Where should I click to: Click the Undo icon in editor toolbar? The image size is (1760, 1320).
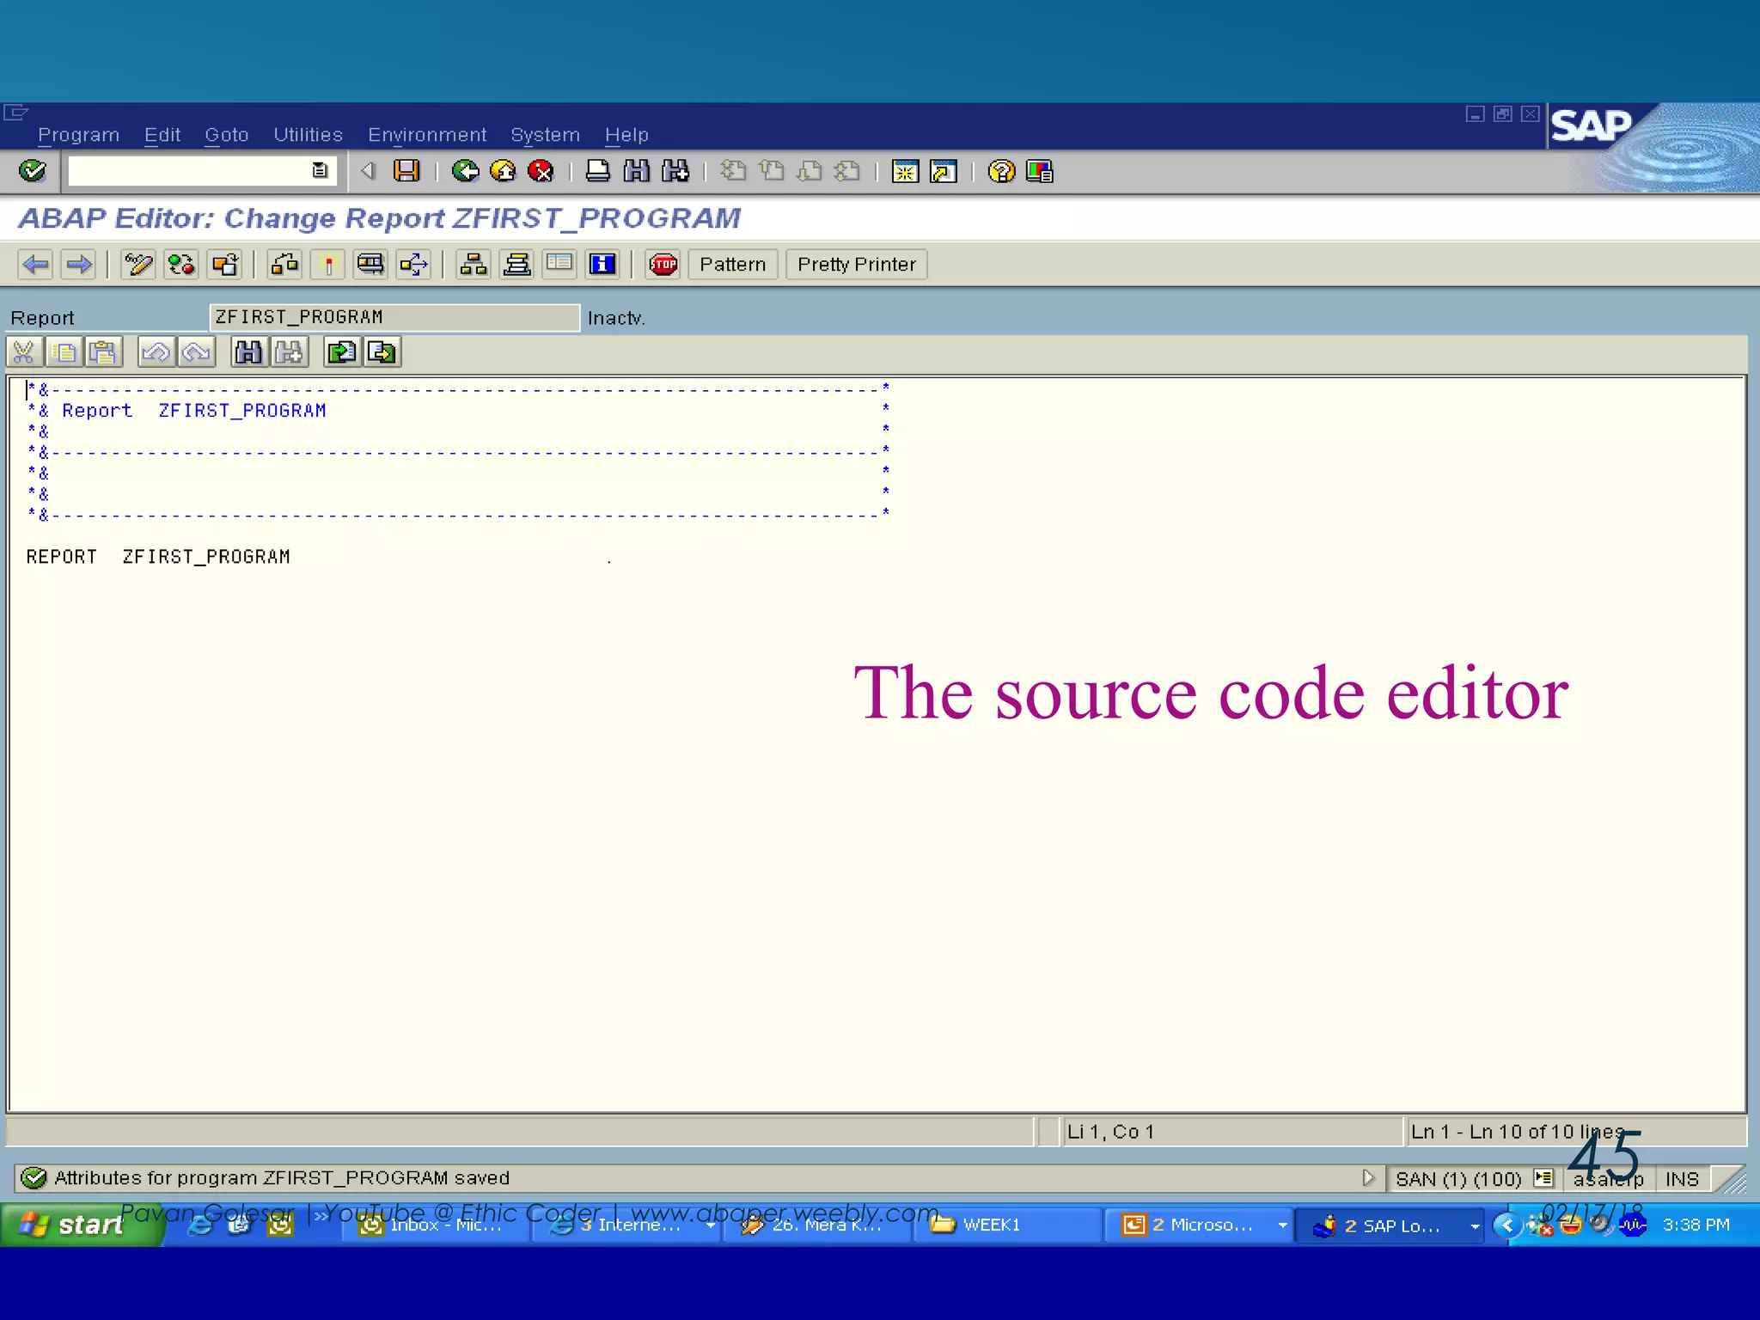(x=156, y=352)
